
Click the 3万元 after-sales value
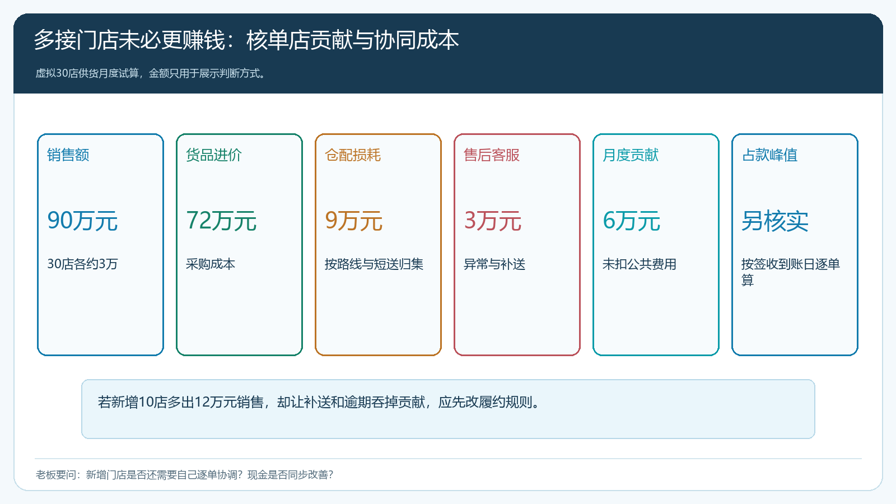pos(493,221)
